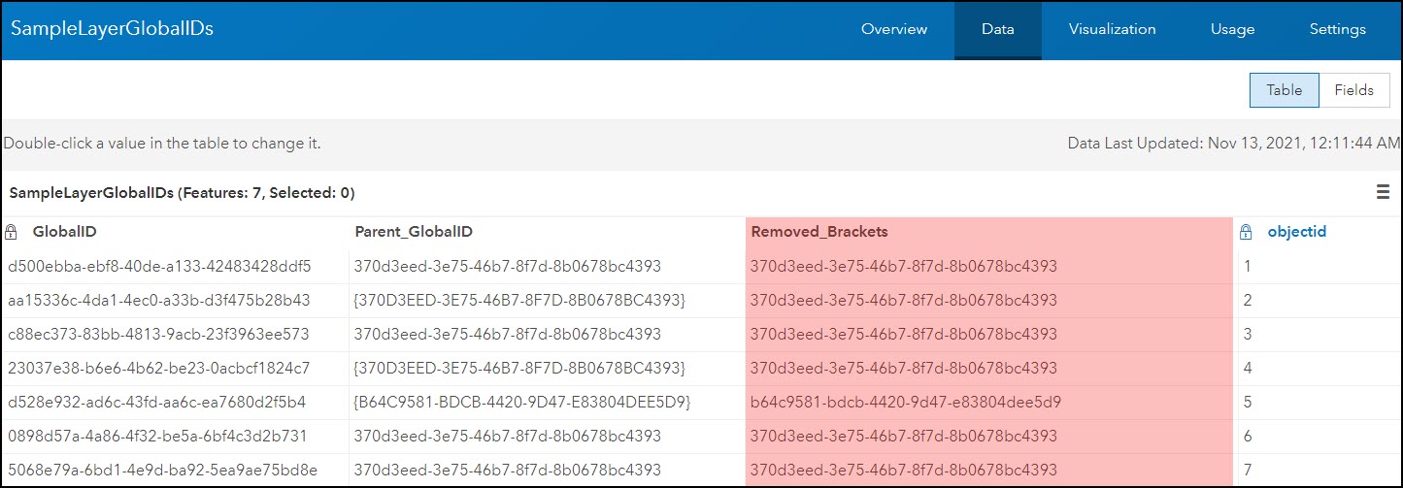The height and width of the screenshot is (488, 1403).
Task: Click the lock icon beside GlobalID header
Action: [x=12, y=232]
